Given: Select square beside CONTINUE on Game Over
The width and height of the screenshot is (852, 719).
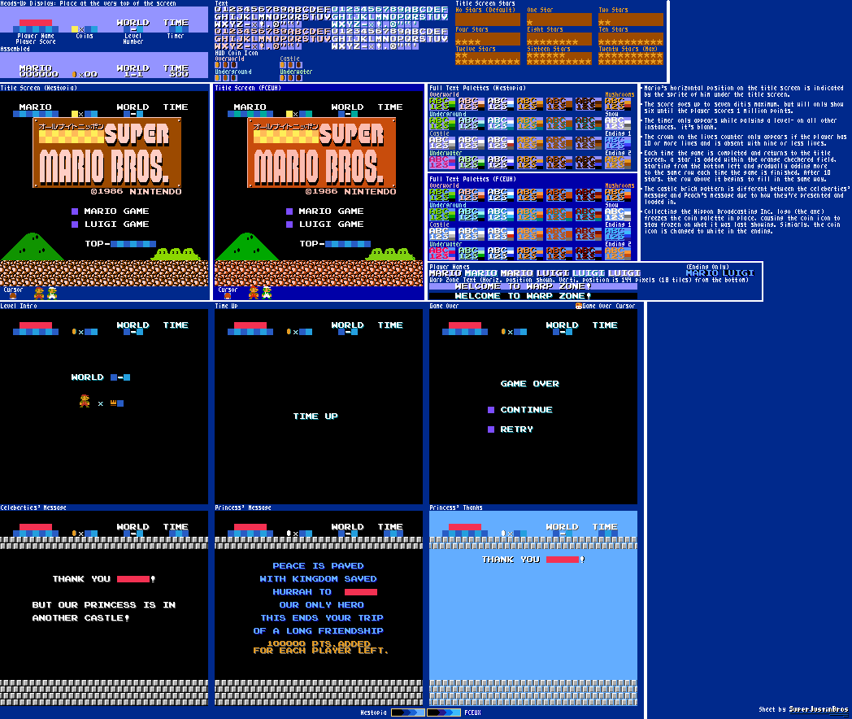Looking at the screenshot, I should click(x=491, y=410).
